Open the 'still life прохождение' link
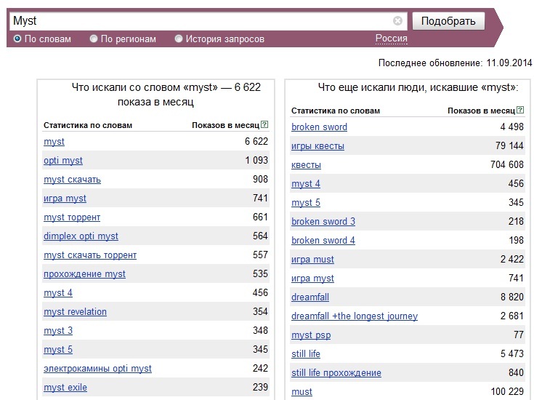The image size is (534, 400). (336, 373)
